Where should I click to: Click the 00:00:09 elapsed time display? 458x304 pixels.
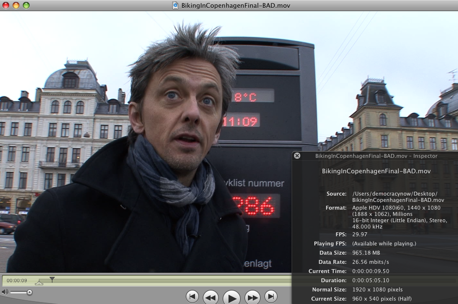coord(16,280)
